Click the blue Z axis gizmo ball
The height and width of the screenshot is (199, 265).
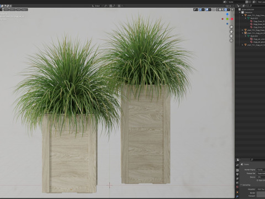click(227, 14)
